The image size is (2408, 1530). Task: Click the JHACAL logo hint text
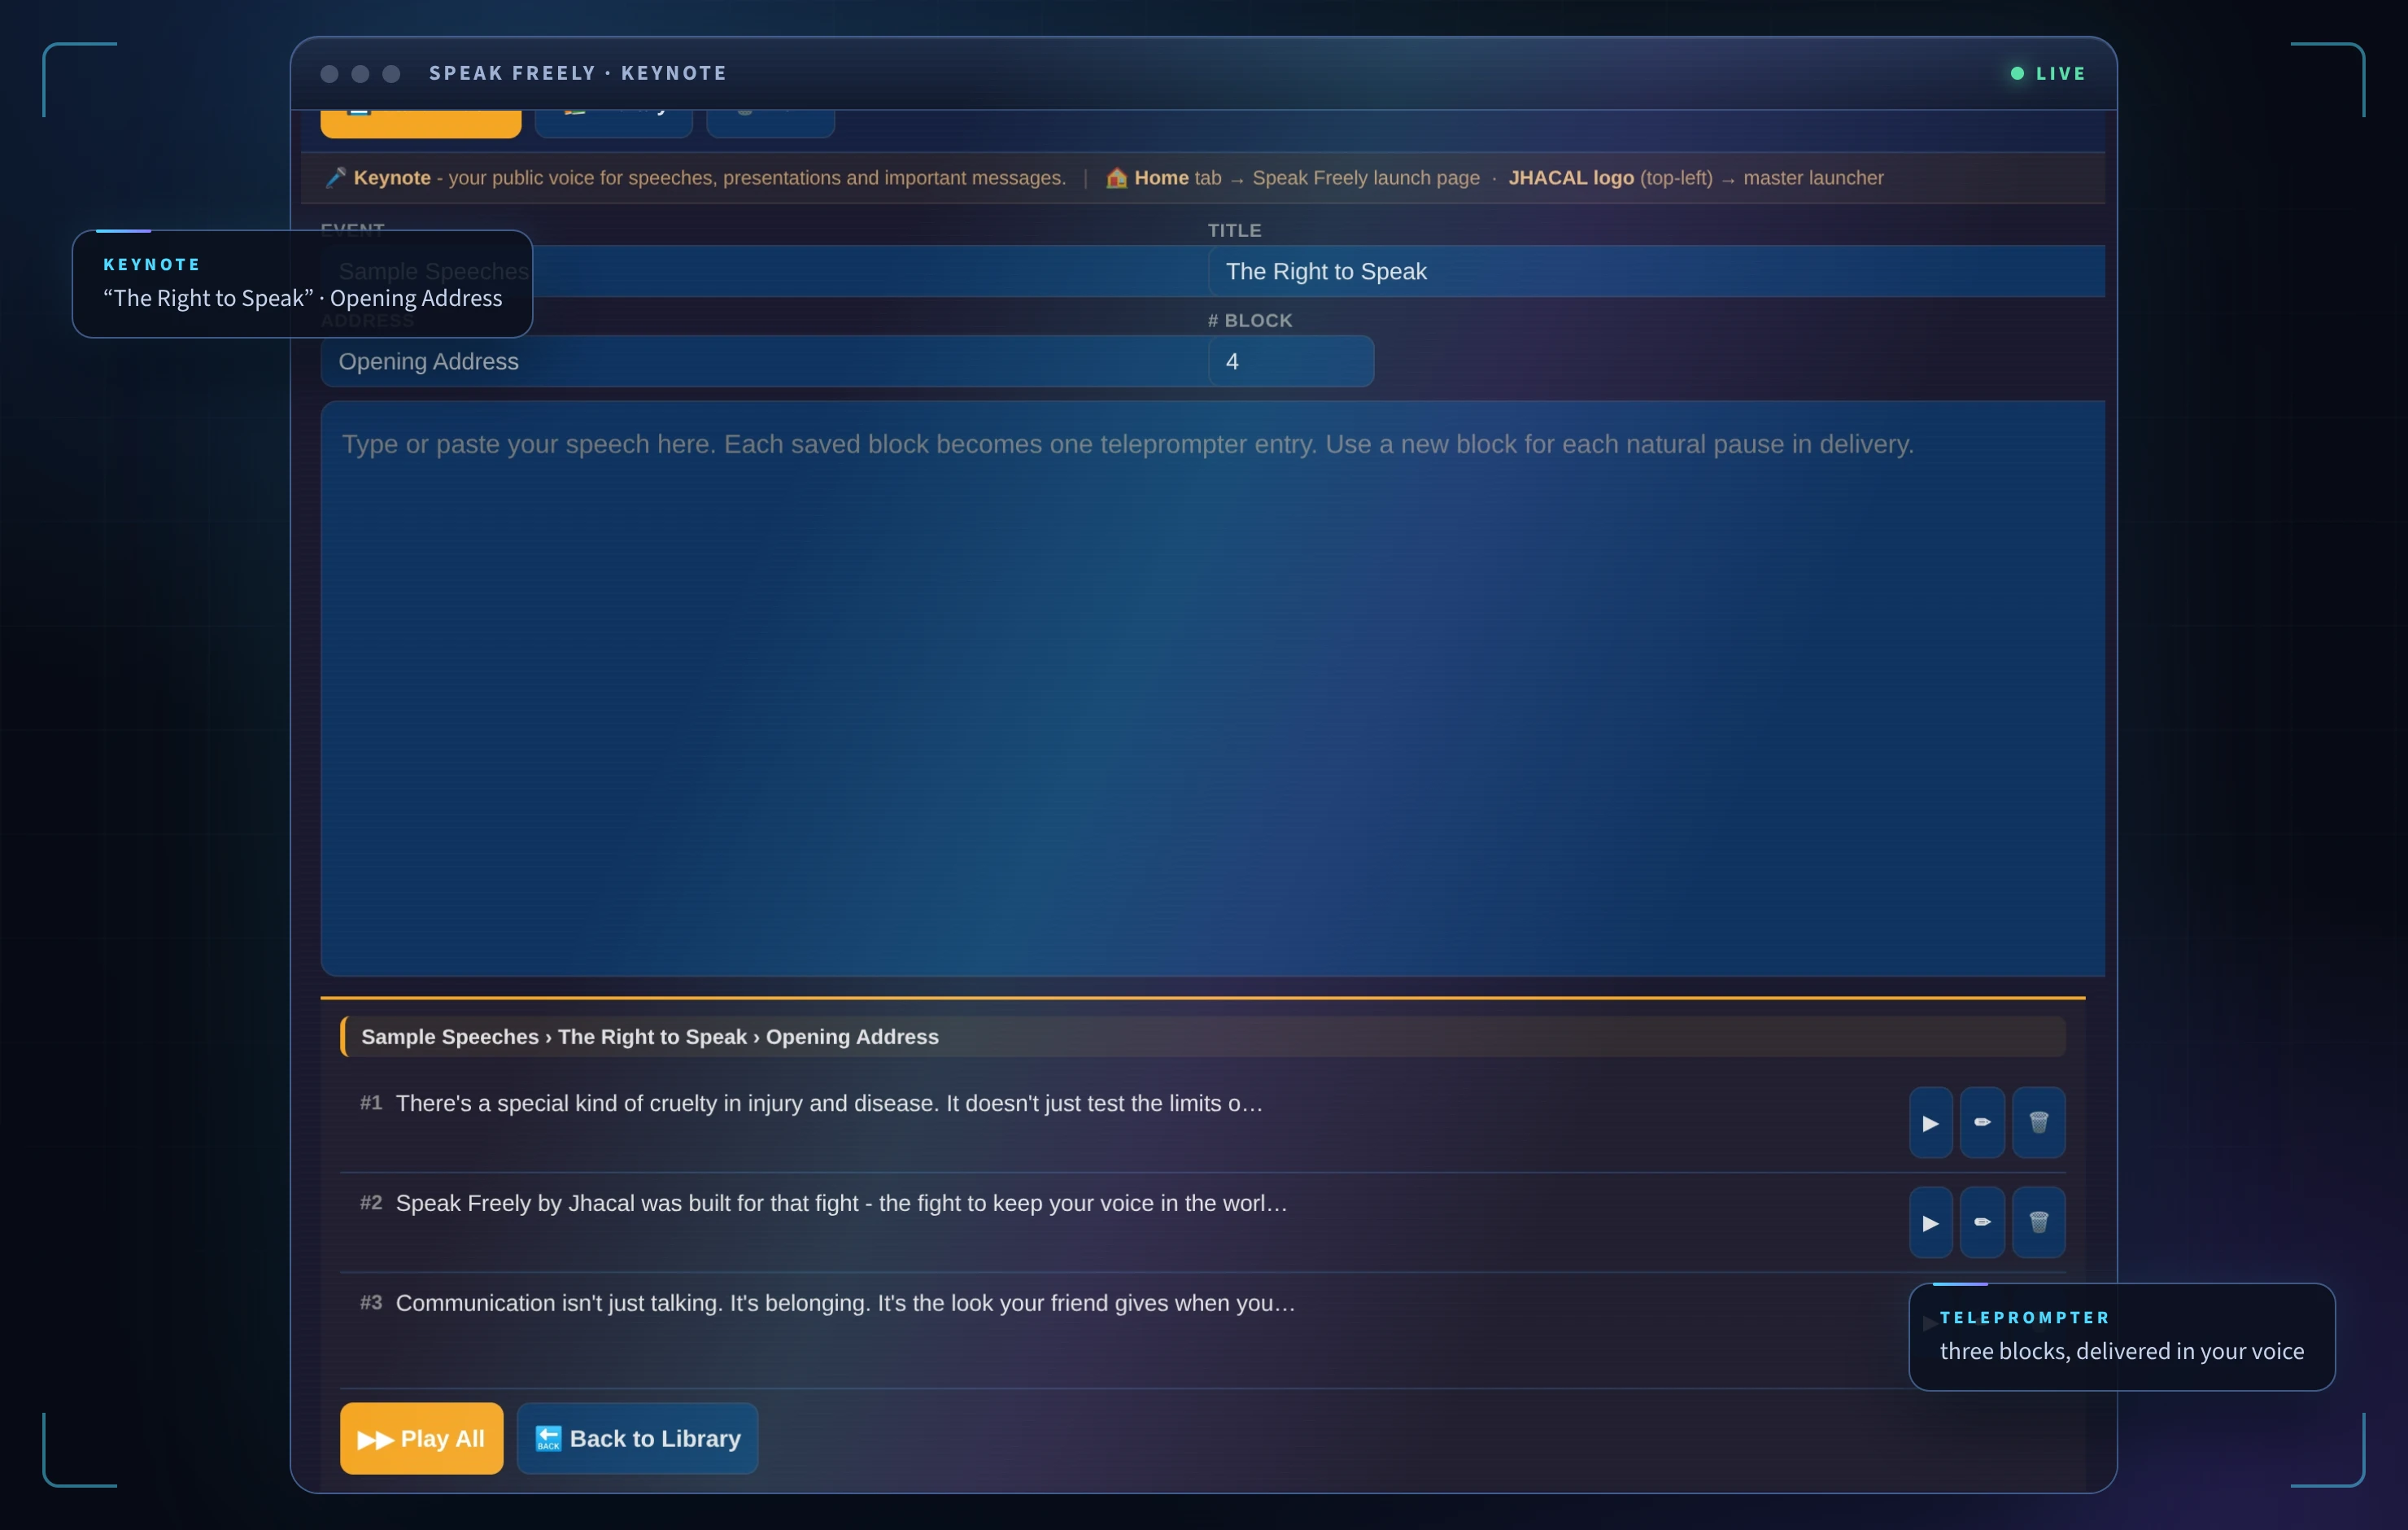1571,178
